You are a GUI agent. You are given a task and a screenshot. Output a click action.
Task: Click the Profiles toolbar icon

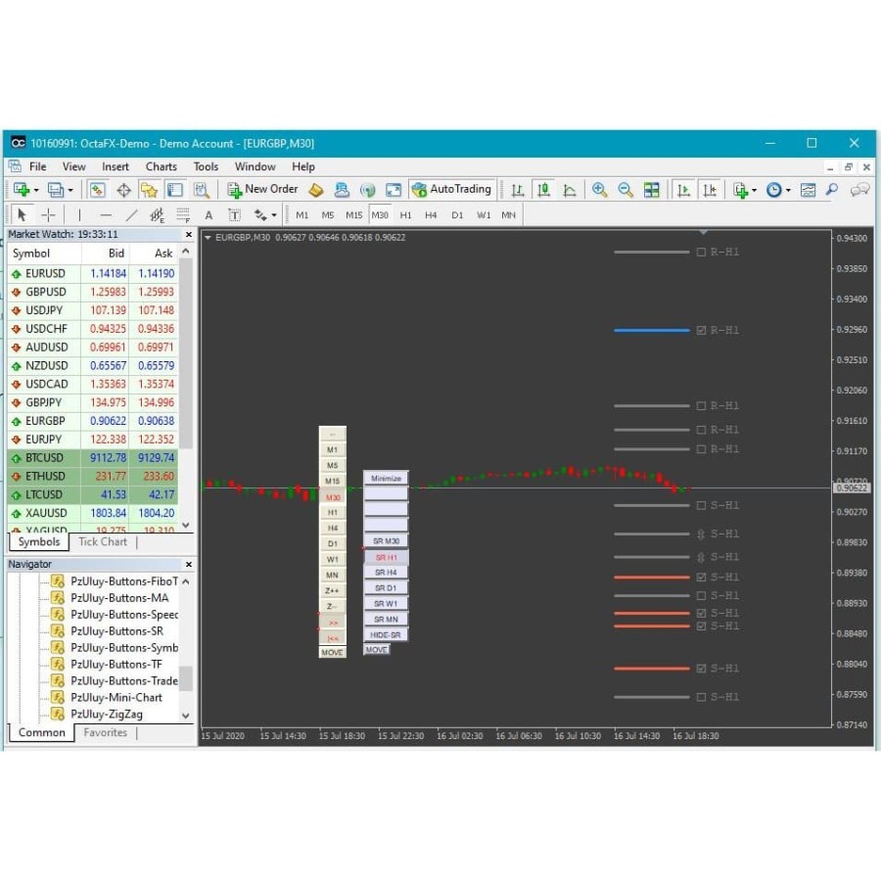56,190
